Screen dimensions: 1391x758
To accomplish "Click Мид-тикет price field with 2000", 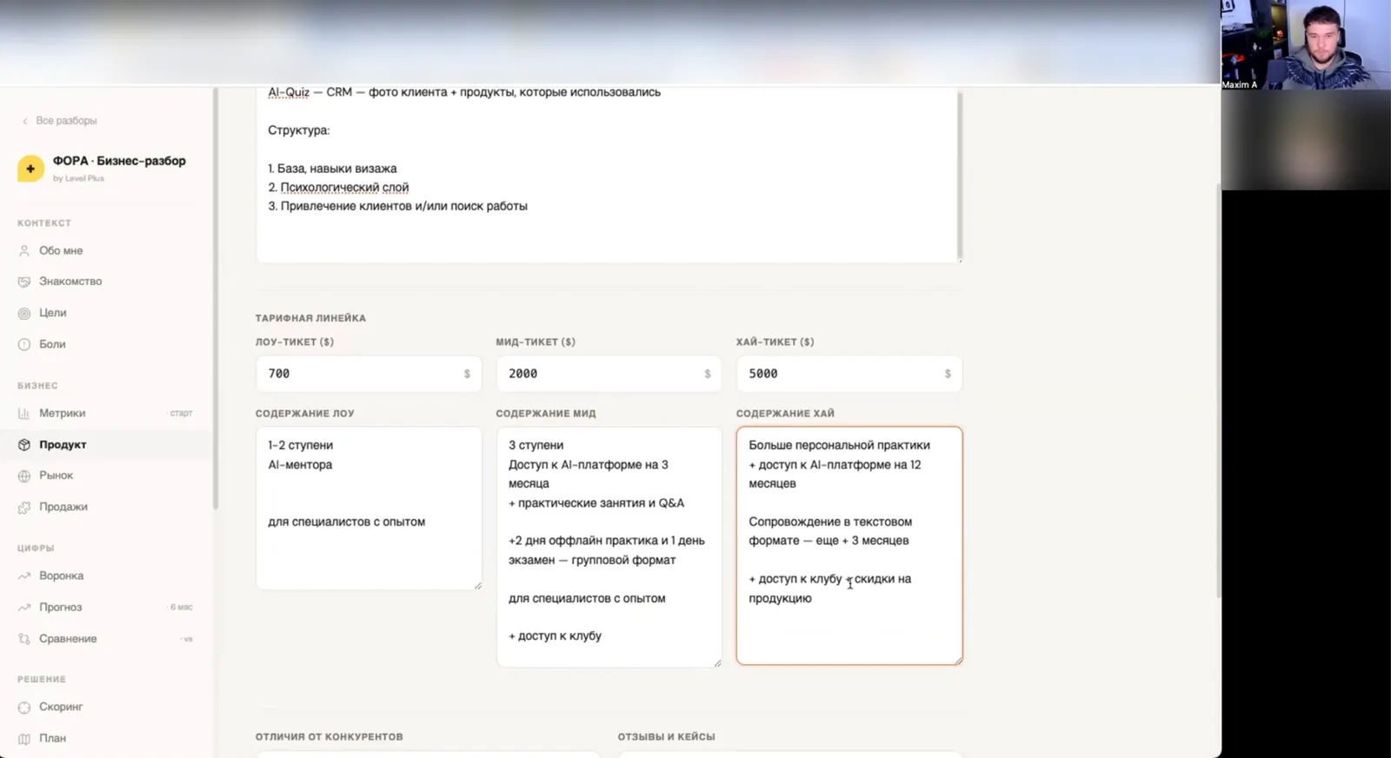I will tap(609, 374).
